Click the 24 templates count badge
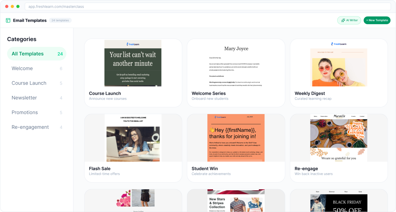 pyautogui.click(x=60, y=20)
